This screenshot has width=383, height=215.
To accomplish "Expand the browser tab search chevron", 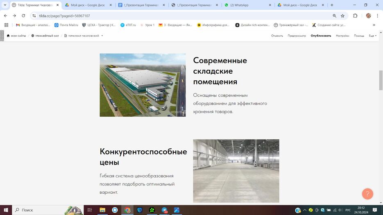I will tap(5, 5).
